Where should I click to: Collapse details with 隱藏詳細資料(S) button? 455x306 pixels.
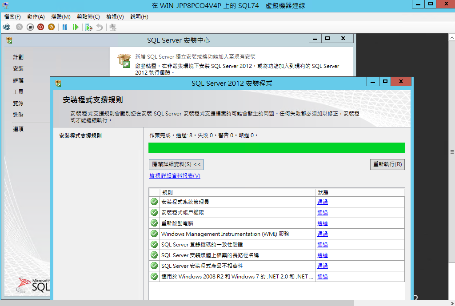click(176, 164)
